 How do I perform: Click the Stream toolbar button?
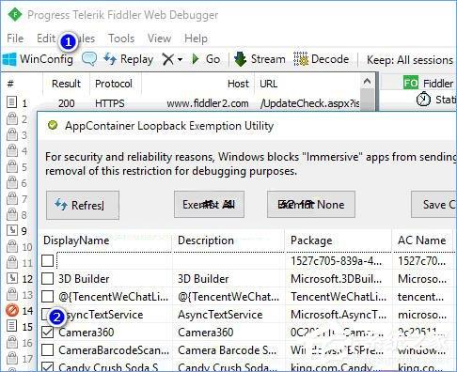[260, 59]
